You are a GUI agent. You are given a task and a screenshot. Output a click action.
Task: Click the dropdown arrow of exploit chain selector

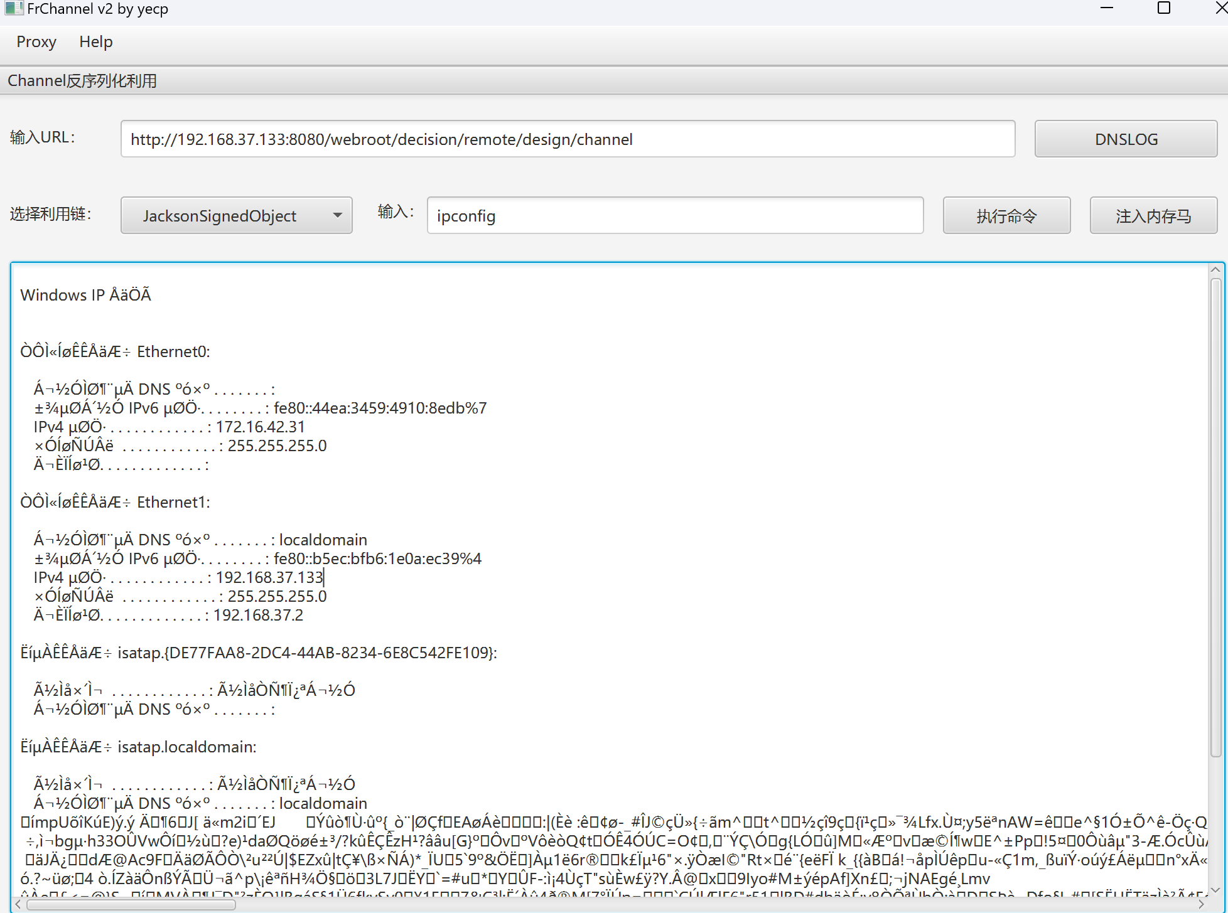[x=337, y=216]
